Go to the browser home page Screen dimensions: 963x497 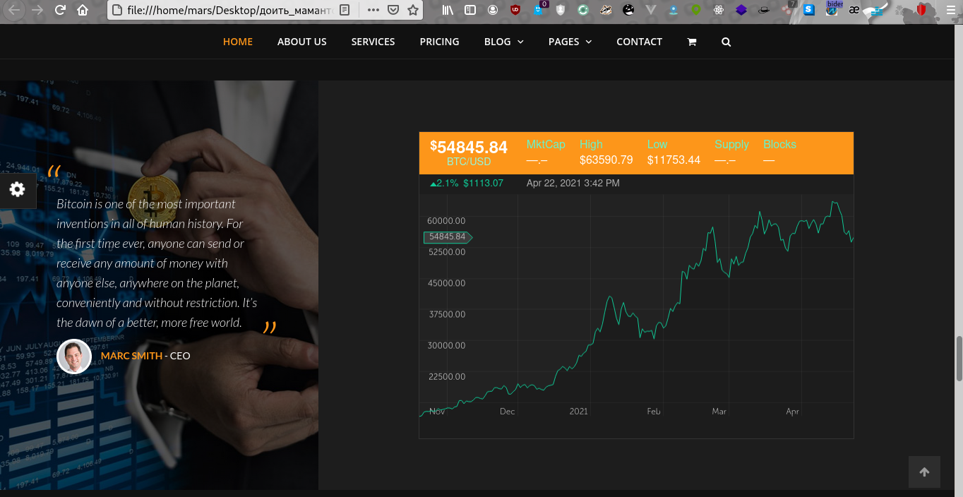click(x=83, y=10)
